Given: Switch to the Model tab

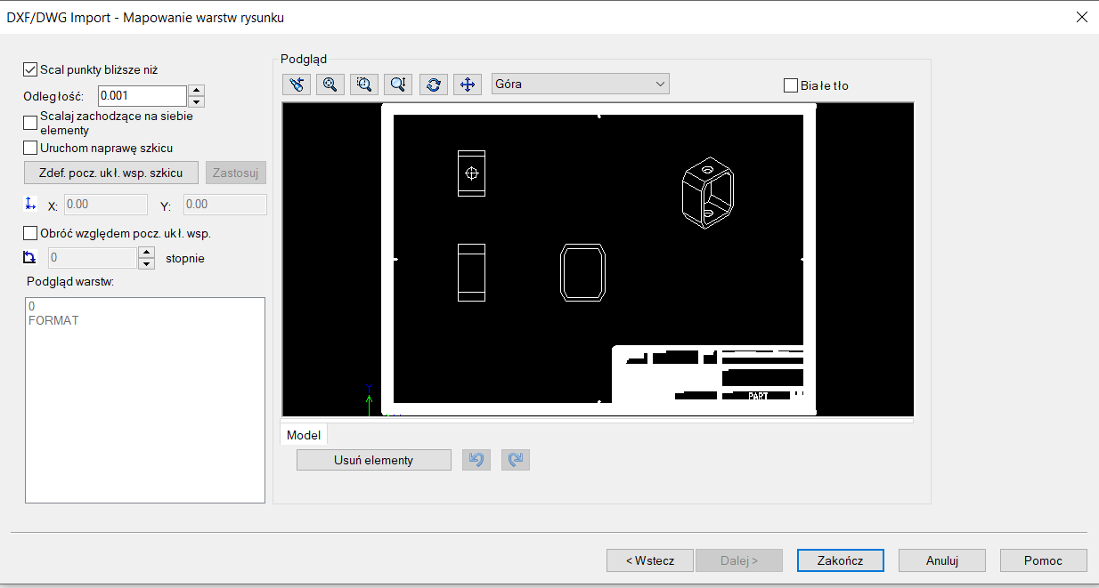Looking at the screenshot, I should coord(304,435).
